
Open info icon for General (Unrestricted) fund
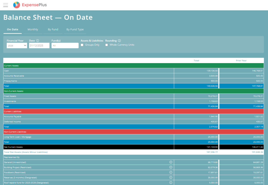point(171,162)
